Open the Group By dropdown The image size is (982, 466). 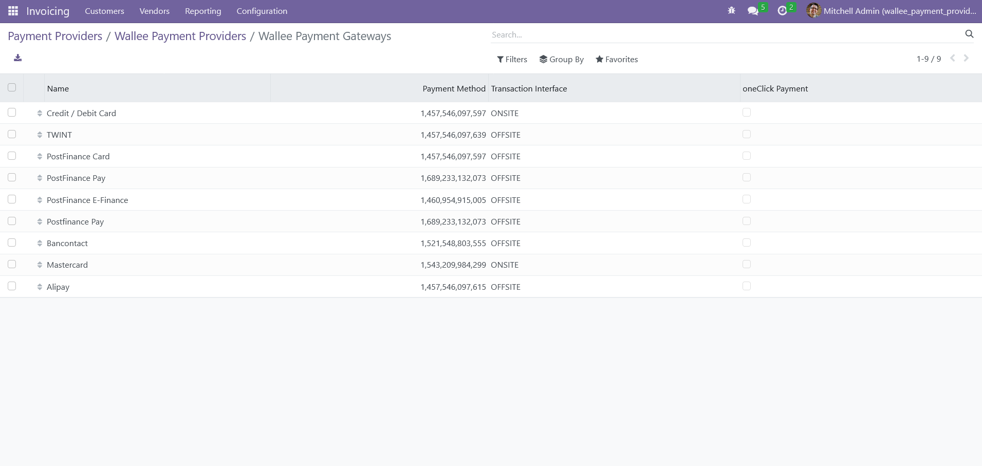[x=561, y=60]
